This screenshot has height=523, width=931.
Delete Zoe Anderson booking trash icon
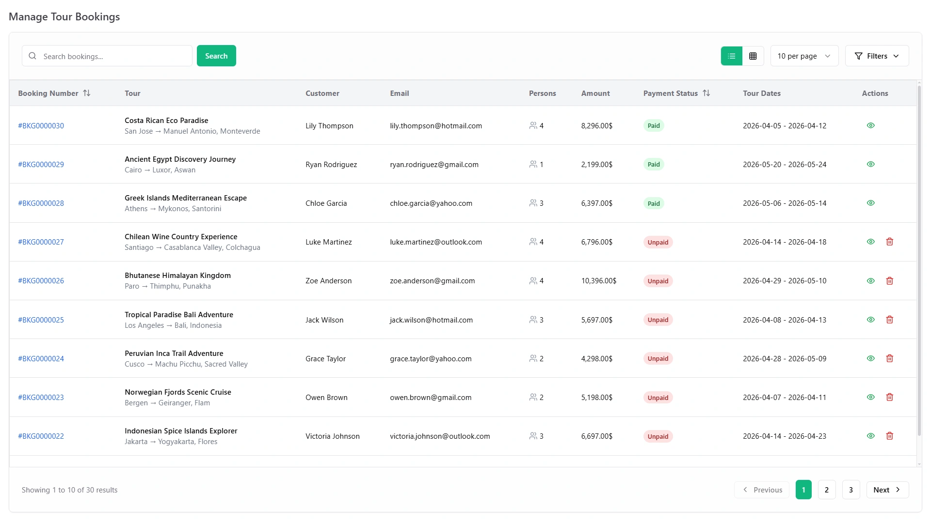tap(889, 281)
